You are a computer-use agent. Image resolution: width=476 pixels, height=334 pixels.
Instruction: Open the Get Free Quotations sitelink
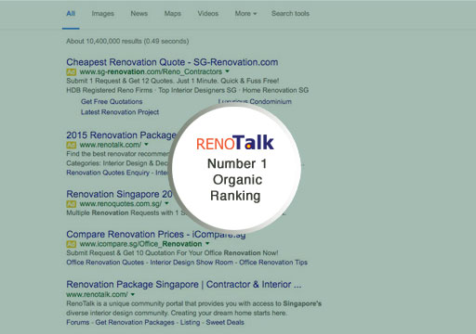point(112,101)
